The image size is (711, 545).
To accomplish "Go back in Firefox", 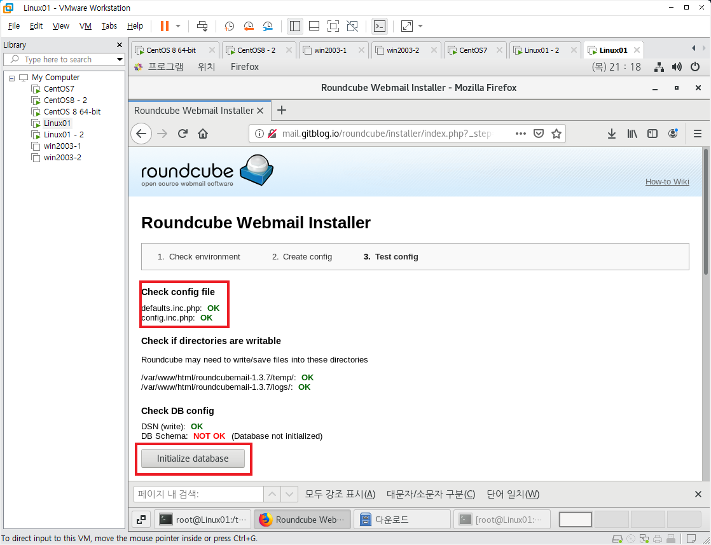I will 141,134.
